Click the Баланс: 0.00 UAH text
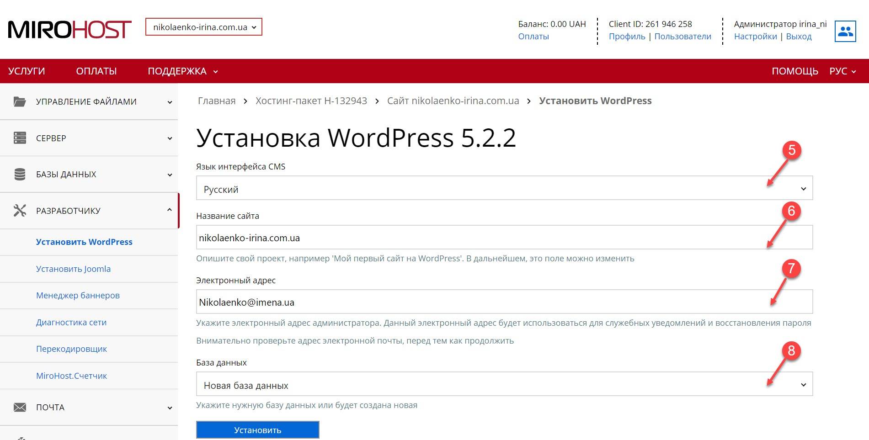The width and height of the screenshot is (869, 440). click(x=552, y=24)
